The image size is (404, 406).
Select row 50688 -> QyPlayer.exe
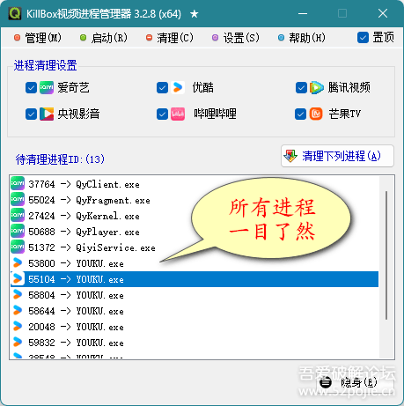[x=195, y=232]
